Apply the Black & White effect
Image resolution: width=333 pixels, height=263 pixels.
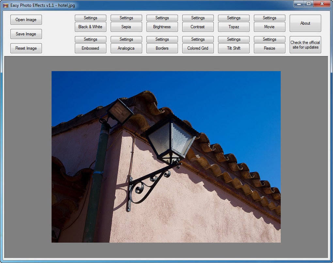pos(90,27)
